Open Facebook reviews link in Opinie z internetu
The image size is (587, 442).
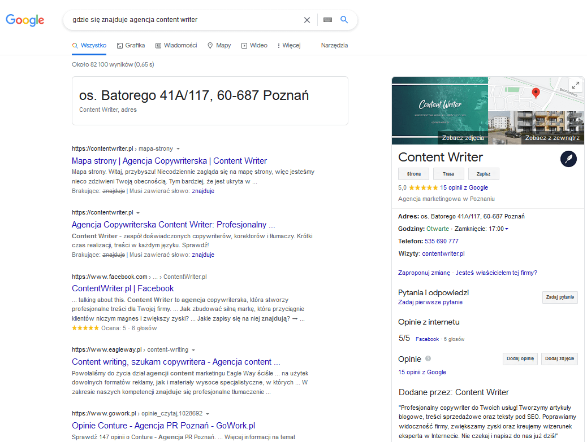point(427,339)
